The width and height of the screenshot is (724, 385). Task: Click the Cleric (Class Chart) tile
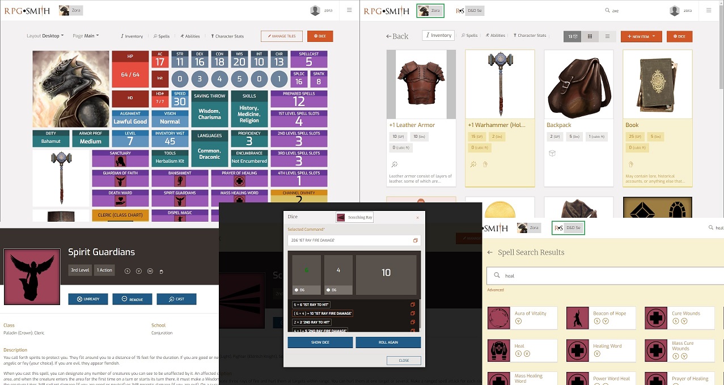point(120,215)
